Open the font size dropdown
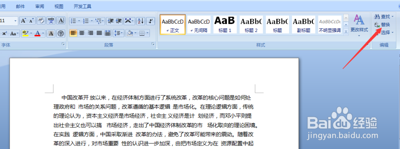The image size is (400, 149). tap(16, 21)
